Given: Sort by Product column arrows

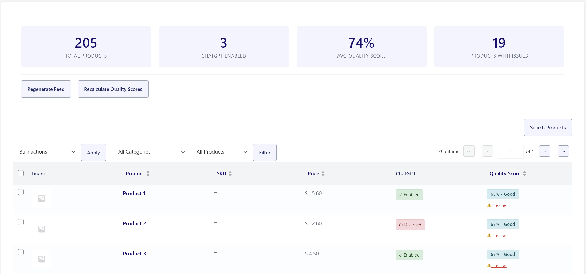Looking at the screenshot, I should tap(148, 174).
